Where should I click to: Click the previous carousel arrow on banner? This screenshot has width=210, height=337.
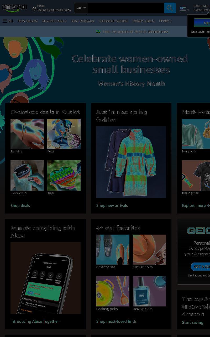click(9, 70)
